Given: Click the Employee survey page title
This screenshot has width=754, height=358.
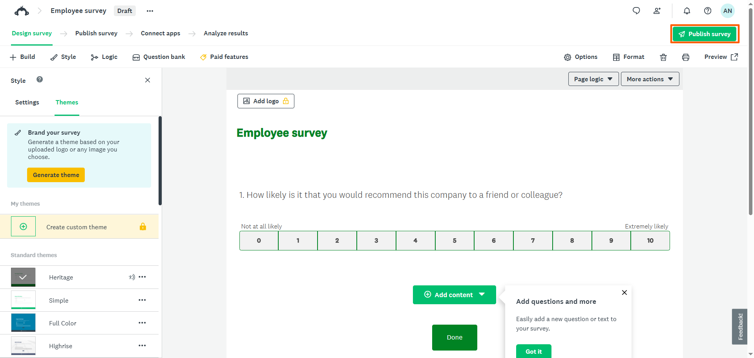Looking at the screenshot, I should click(x=282, y=133).
